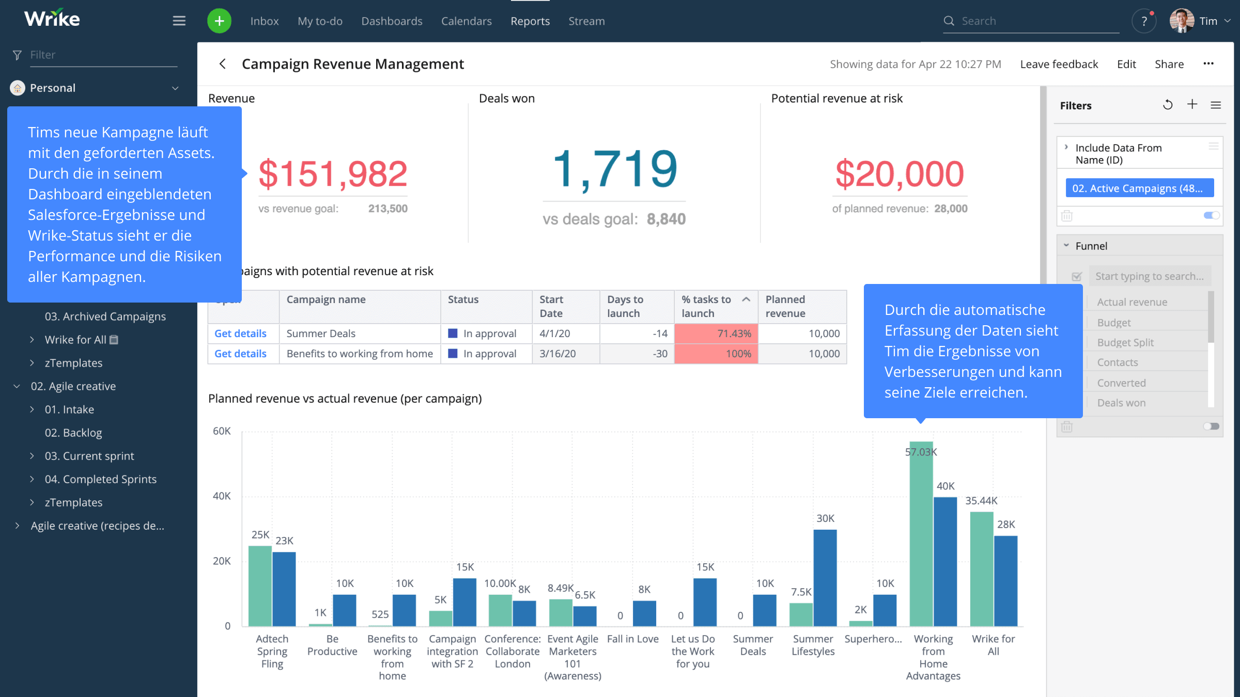Open the My to-do tab
This screenshot has height=697, width=1240.
pos(320,21)
